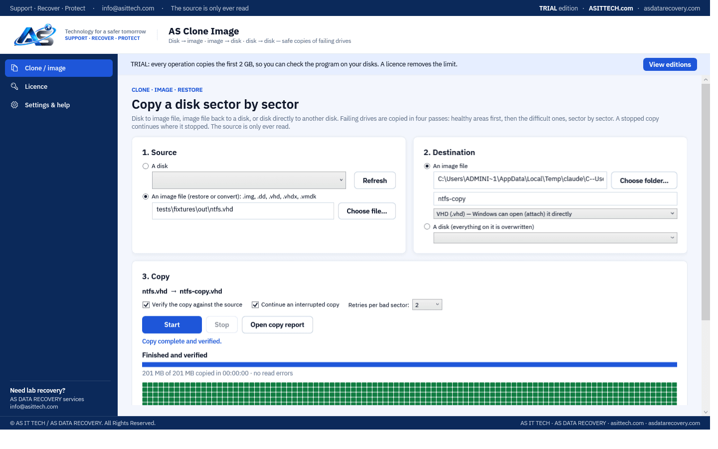Click the source image file path field
Viewport: 718px width, 449px height.
[243, 211]
